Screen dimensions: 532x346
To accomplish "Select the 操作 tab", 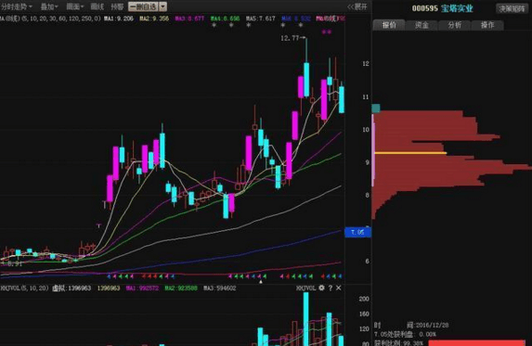I will pos(487,25).
